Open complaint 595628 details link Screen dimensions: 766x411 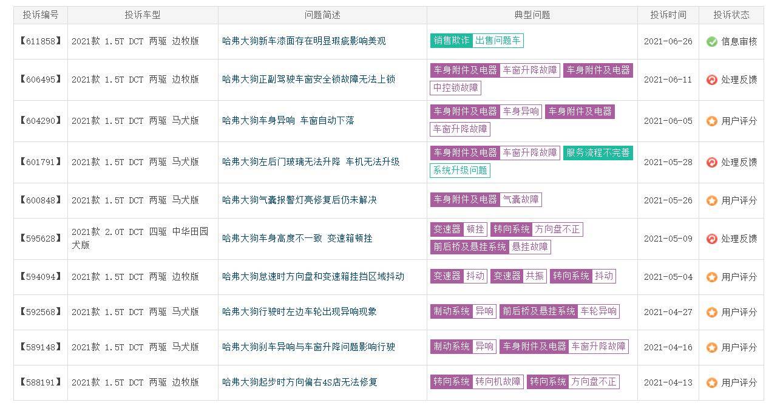[40, 238]
